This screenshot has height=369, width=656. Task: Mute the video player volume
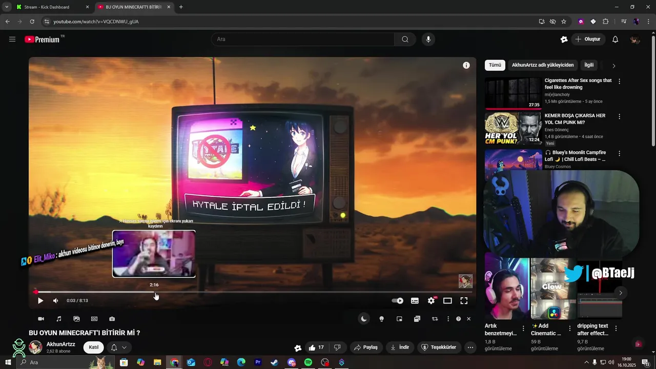coord(56,301)
